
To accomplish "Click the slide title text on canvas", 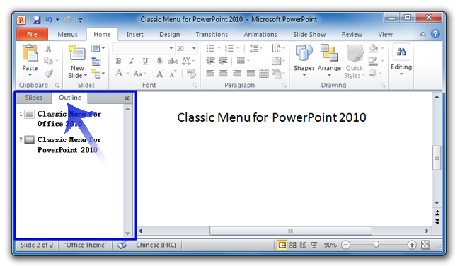I will coord(272,117).
